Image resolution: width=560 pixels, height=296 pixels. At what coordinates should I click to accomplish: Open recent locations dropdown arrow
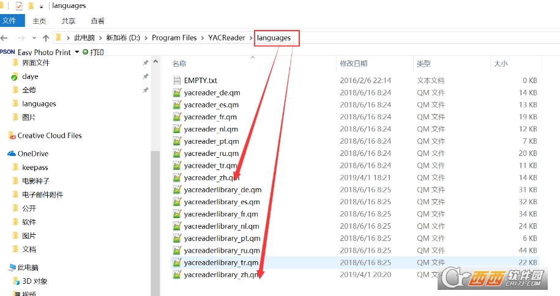click(34, 38)
